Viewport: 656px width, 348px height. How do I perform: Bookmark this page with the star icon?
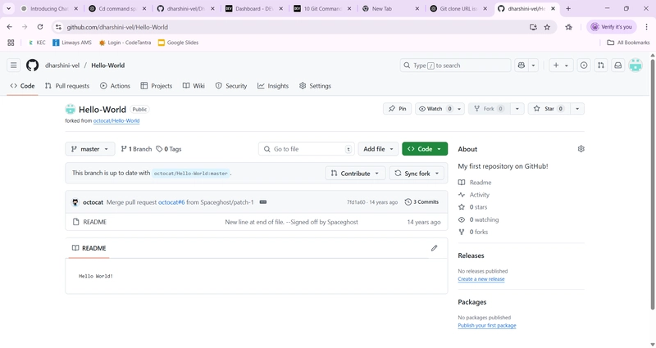tap(547, 27)
